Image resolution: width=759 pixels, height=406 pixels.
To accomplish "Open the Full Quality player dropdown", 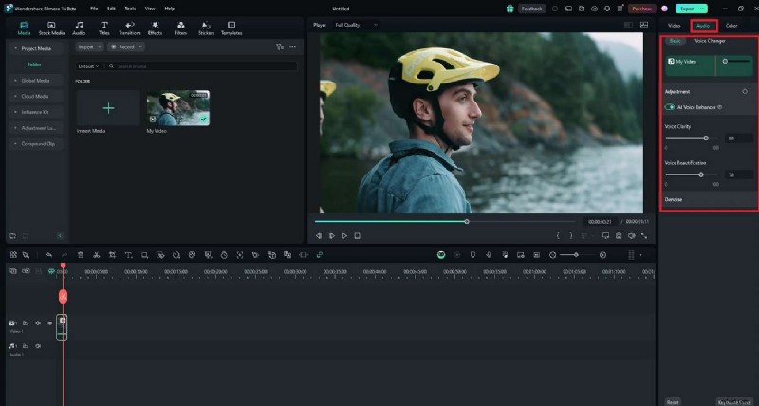I will click(x=348, y=24).
